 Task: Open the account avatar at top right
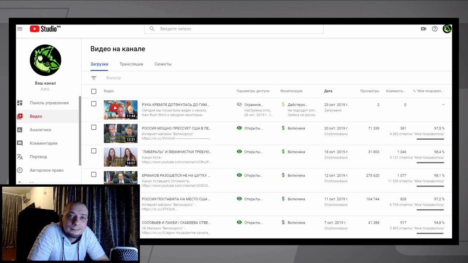[447, 29]
